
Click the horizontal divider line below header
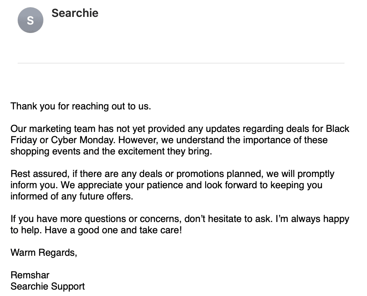coord(181,63)
